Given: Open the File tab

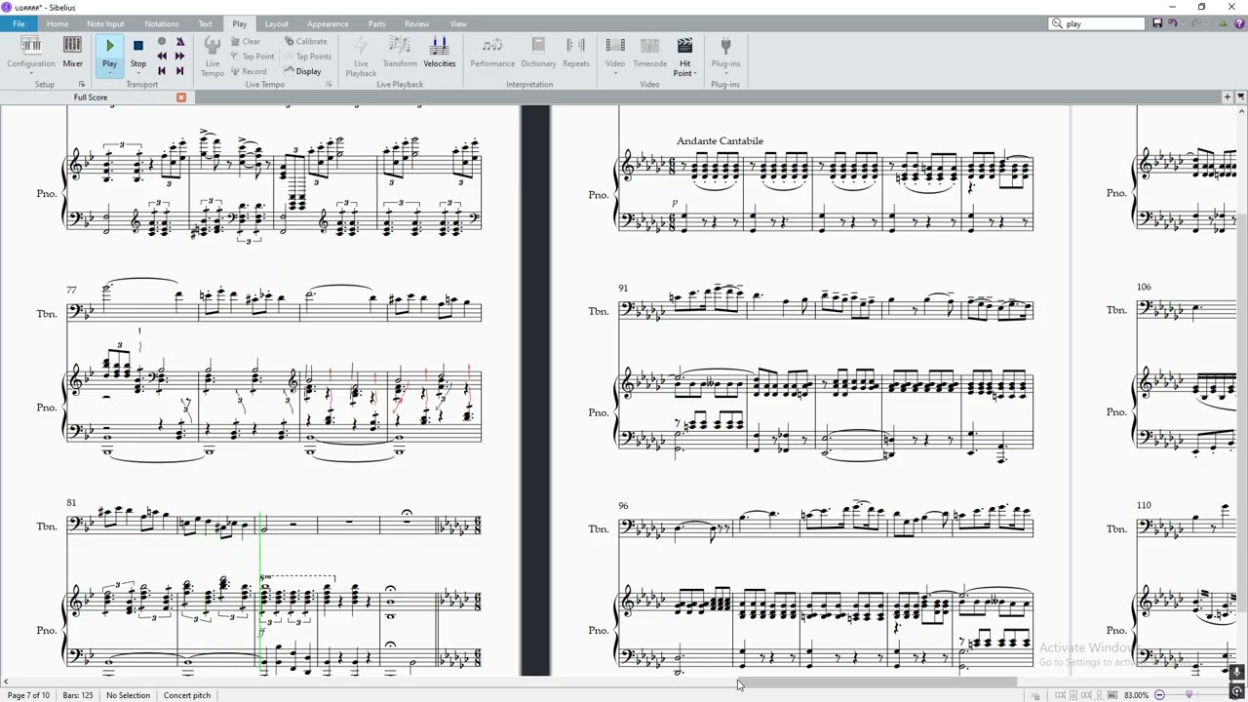Looking at the screenshot, I should (x=19, y=23).
